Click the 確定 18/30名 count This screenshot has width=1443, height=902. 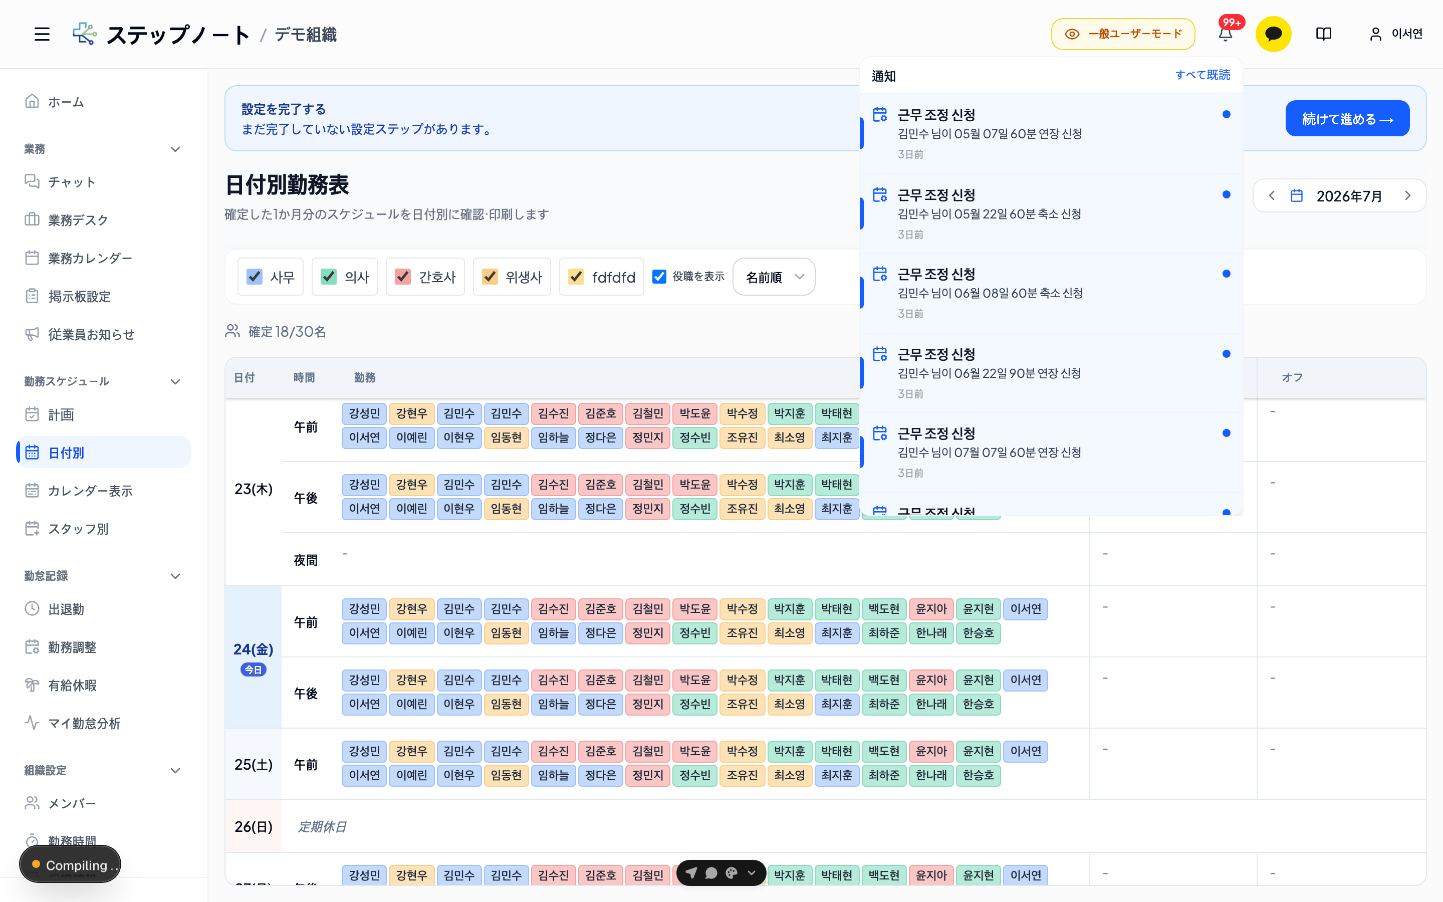287,332
